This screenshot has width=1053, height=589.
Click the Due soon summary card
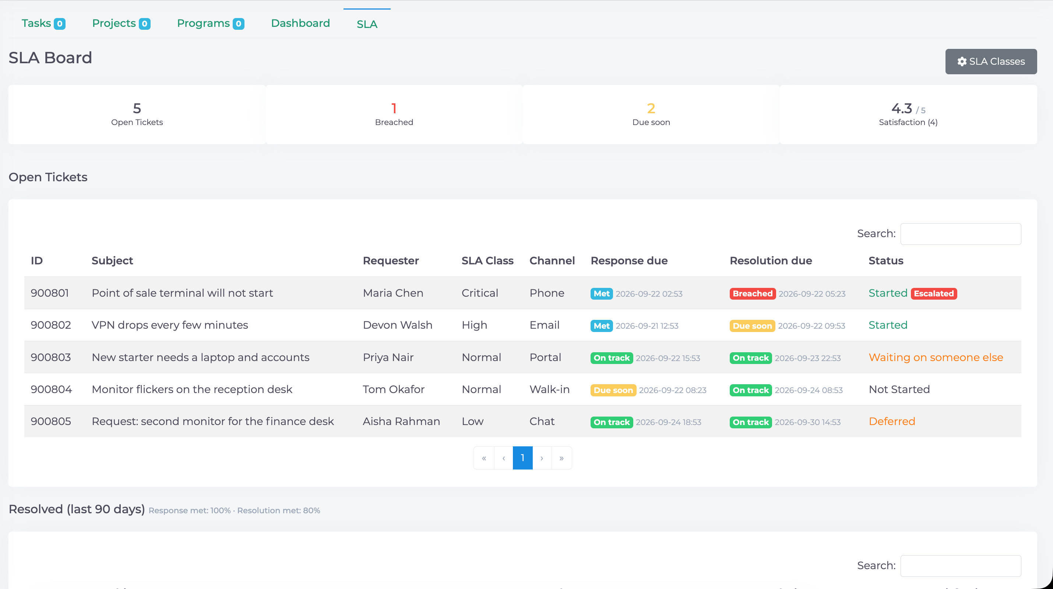point(651,115)
